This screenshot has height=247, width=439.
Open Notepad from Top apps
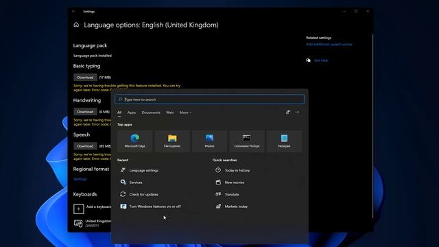284,141
